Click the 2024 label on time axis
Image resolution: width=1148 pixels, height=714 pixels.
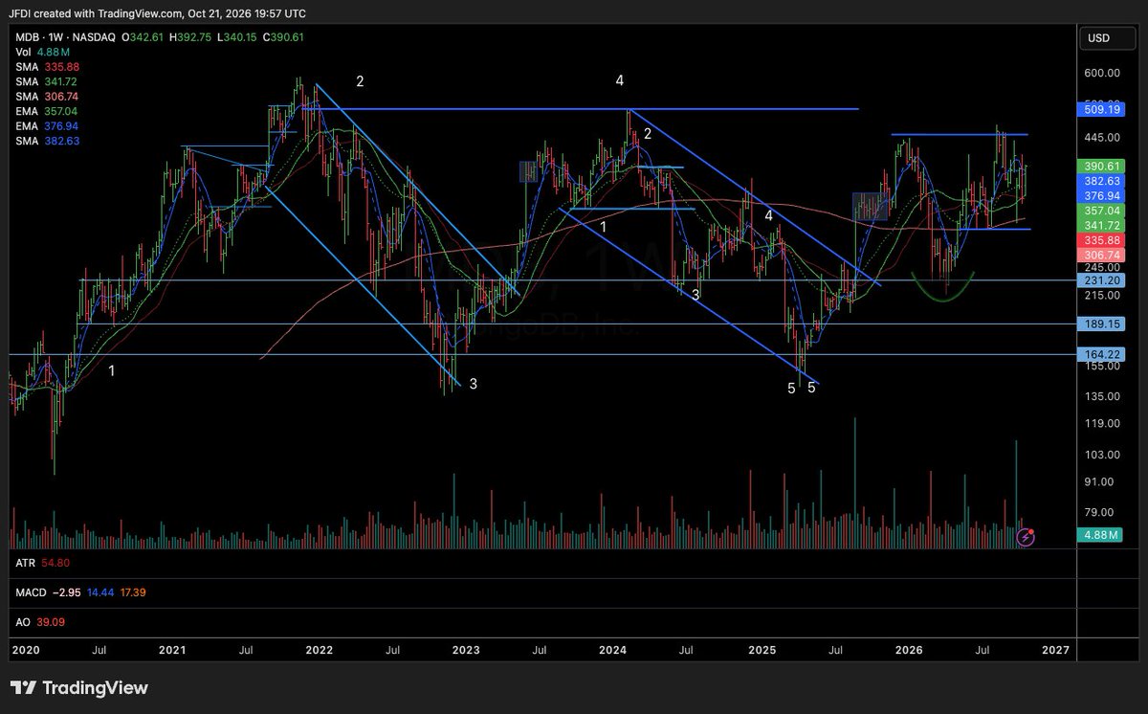point(613,651)
